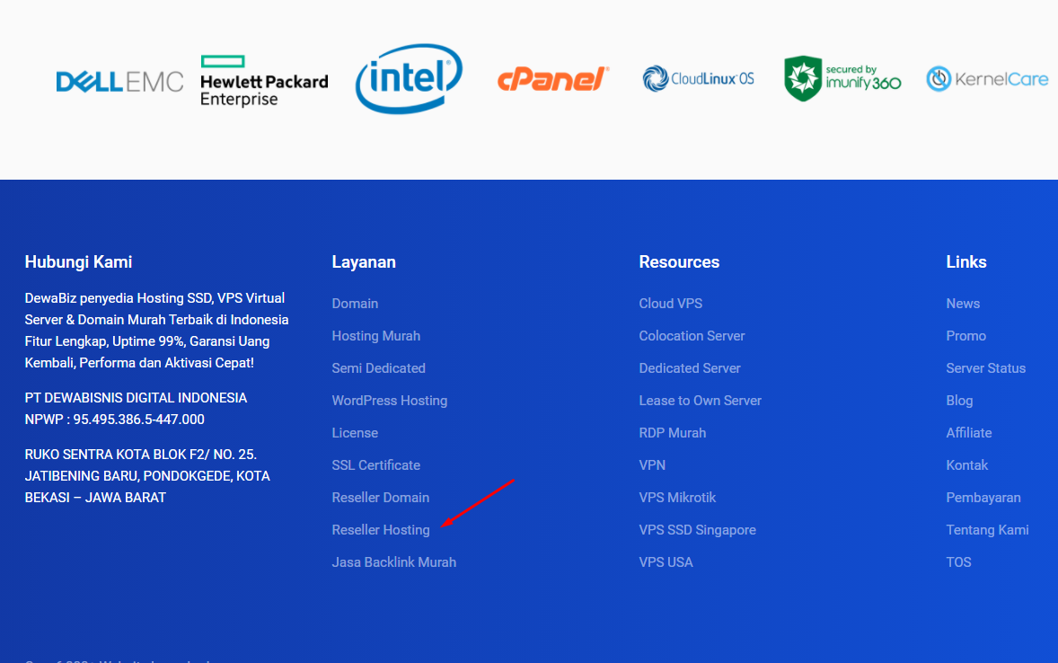Click the Hewlett Packard Enterprise logo
Viewport: 1058px width, 663px height.
coord(264,81)
